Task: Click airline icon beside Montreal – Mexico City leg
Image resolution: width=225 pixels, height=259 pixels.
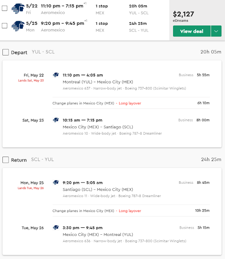Action: tap(56, 75)
